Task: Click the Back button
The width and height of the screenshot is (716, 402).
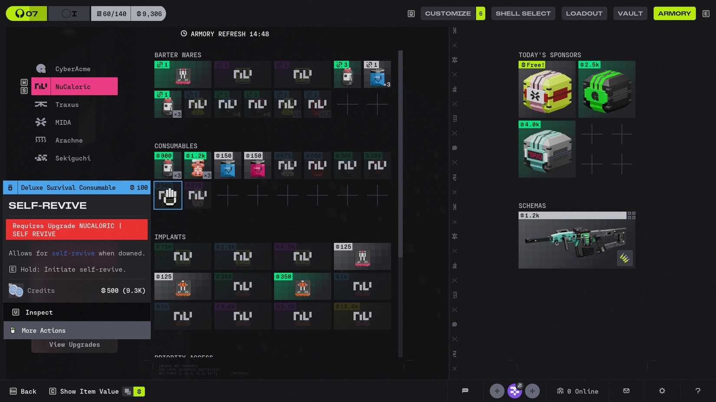Action: pyautogui.click(x=23, y=391)
